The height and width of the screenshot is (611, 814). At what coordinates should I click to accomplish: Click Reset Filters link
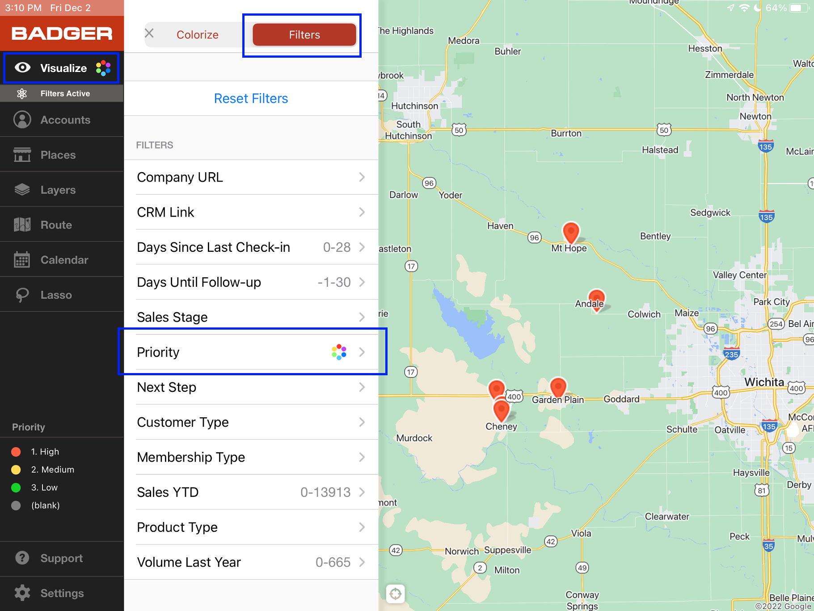click(x=251, y=98)
